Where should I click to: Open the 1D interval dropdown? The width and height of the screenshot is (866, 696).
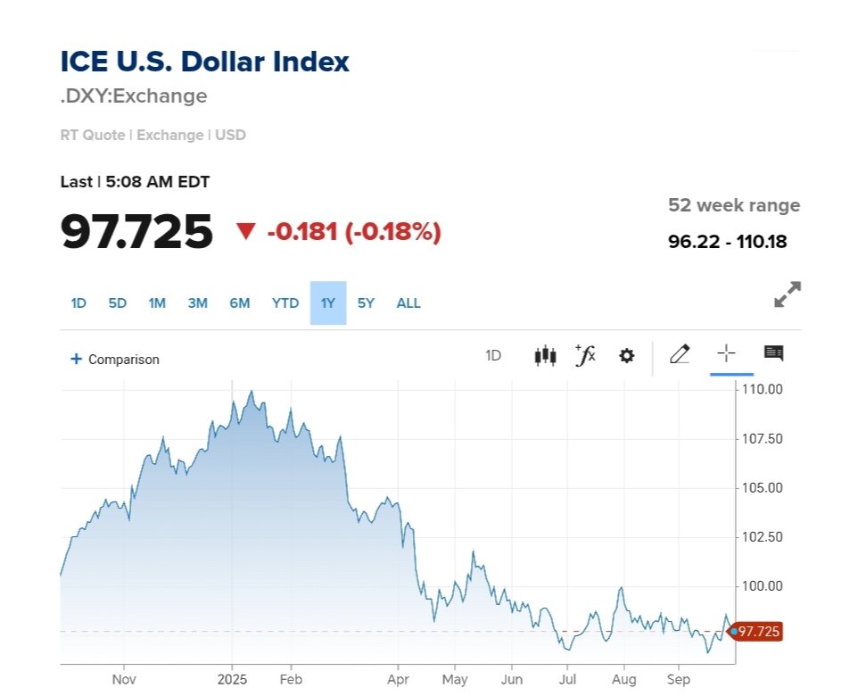493,356
